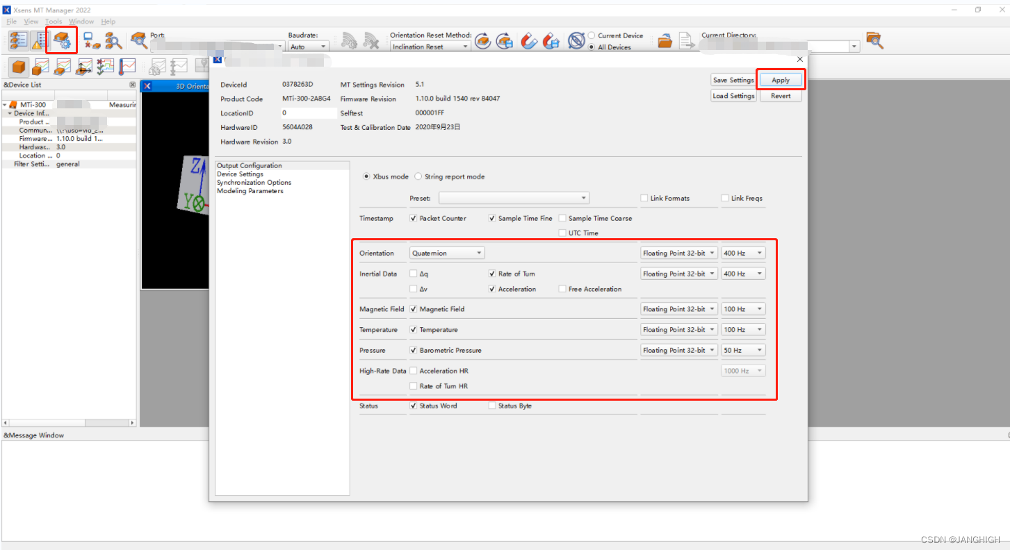Open the Current Directory dropdown arrow

(x=854, y=47)
